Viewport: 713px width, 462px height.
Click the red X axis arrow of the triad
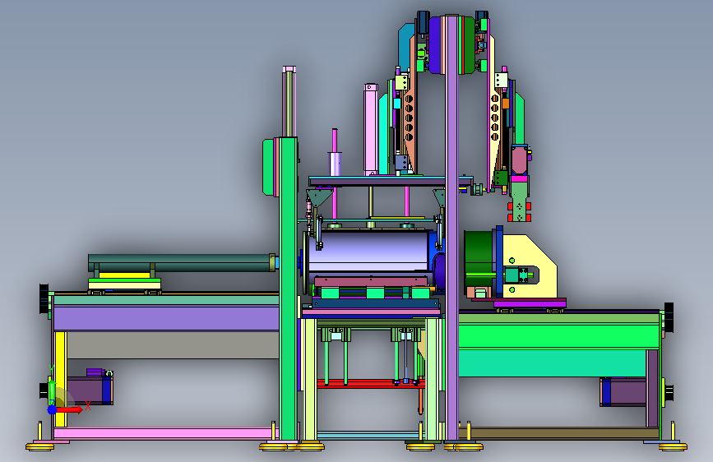tap(69, 409)
